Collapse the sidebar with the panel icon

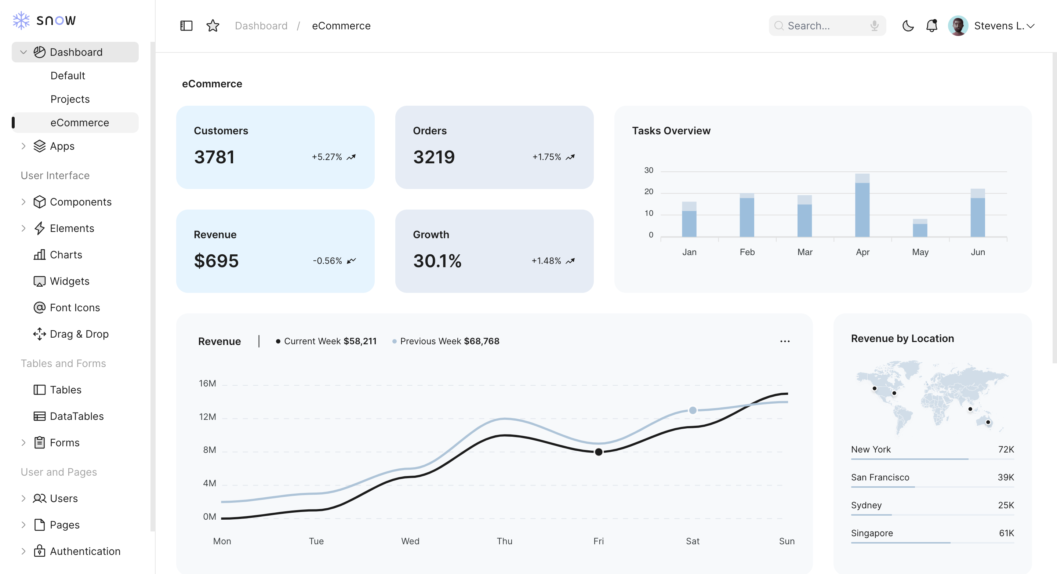pyautogui.click(x=186, y=25)
